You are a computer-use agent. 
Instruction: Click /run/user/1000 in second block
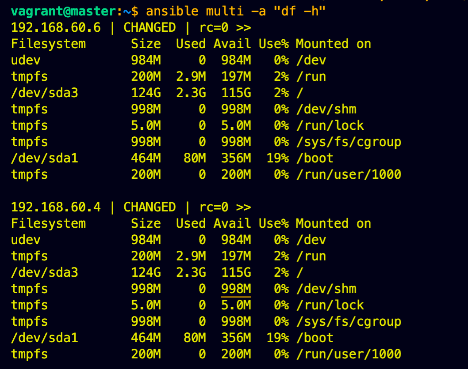pos(349,354)
